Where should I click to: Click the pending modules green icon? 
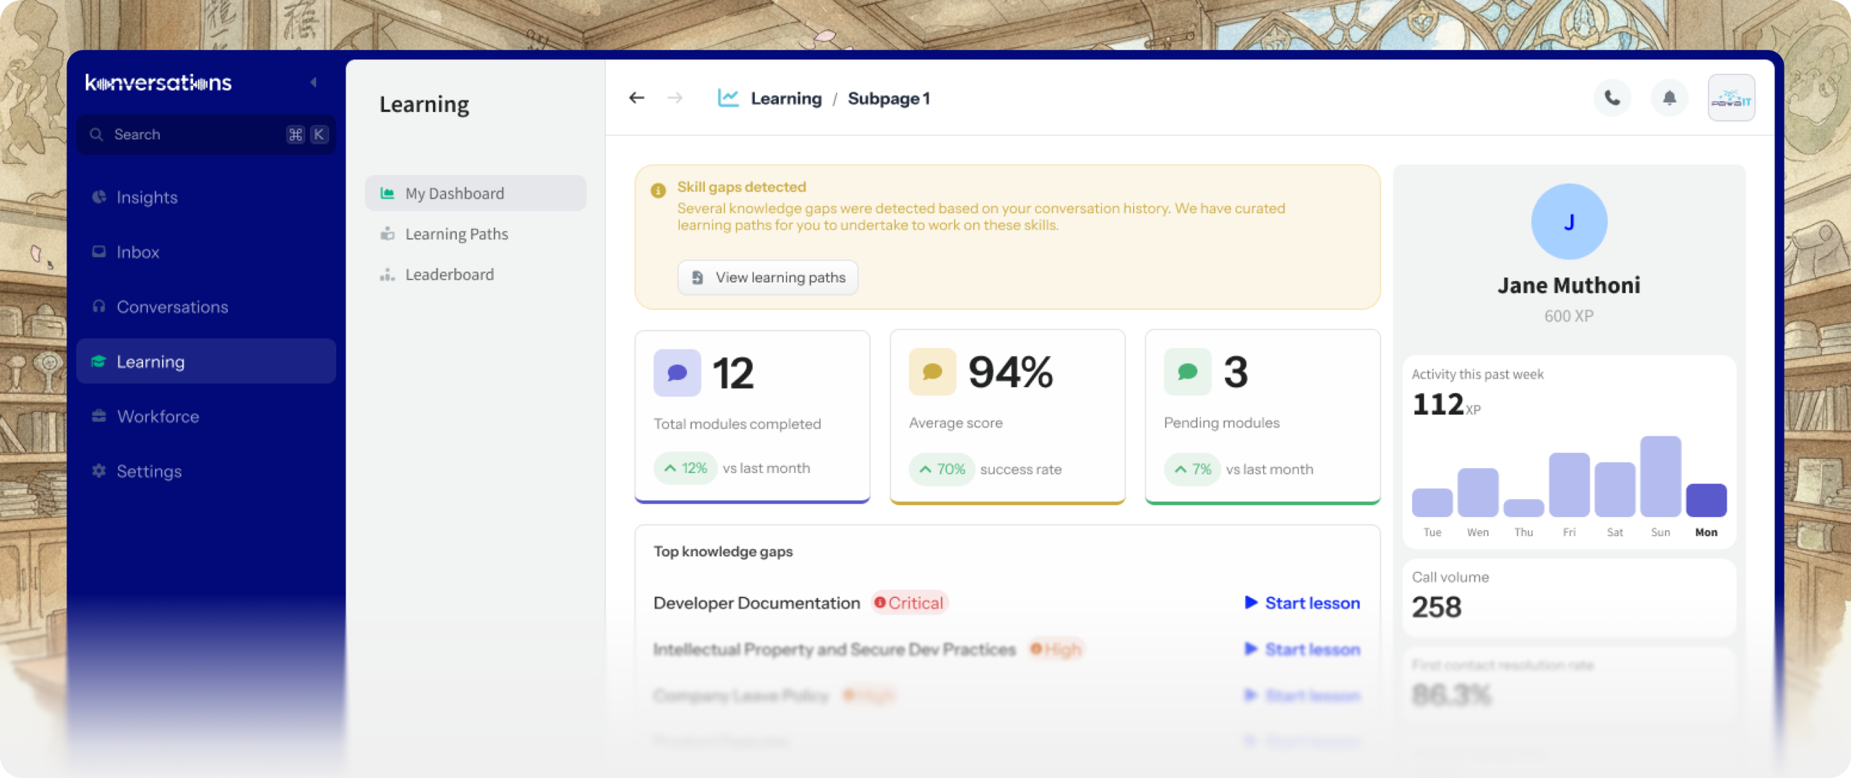[x=1187, y=372]
